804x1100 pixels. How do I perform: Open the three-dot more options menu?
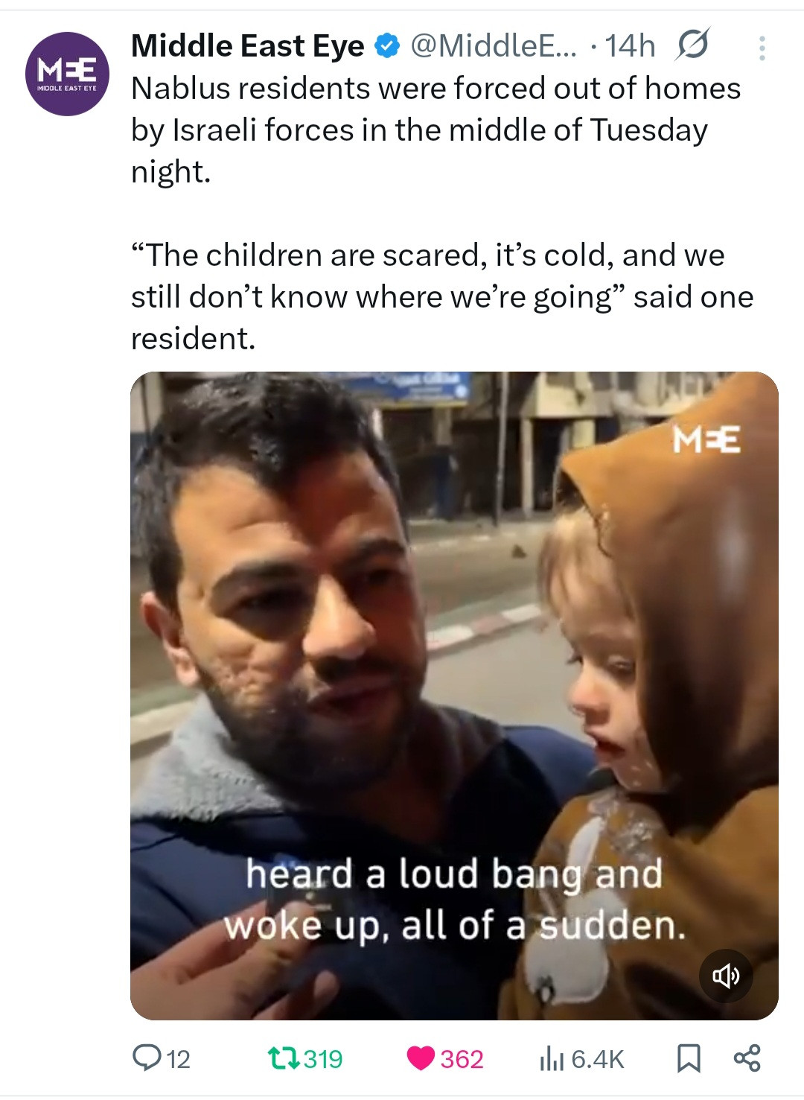coord(762,48)
